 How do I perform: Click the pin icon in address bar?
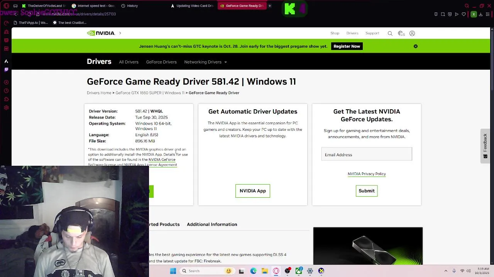436,14
